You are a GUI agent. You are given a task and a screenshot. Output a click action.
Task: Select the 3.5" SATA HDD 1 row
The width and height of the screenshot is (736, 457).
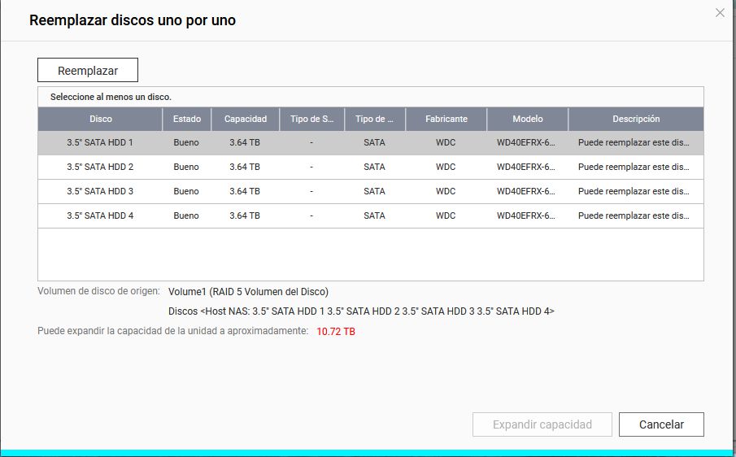tap(100, 142)
